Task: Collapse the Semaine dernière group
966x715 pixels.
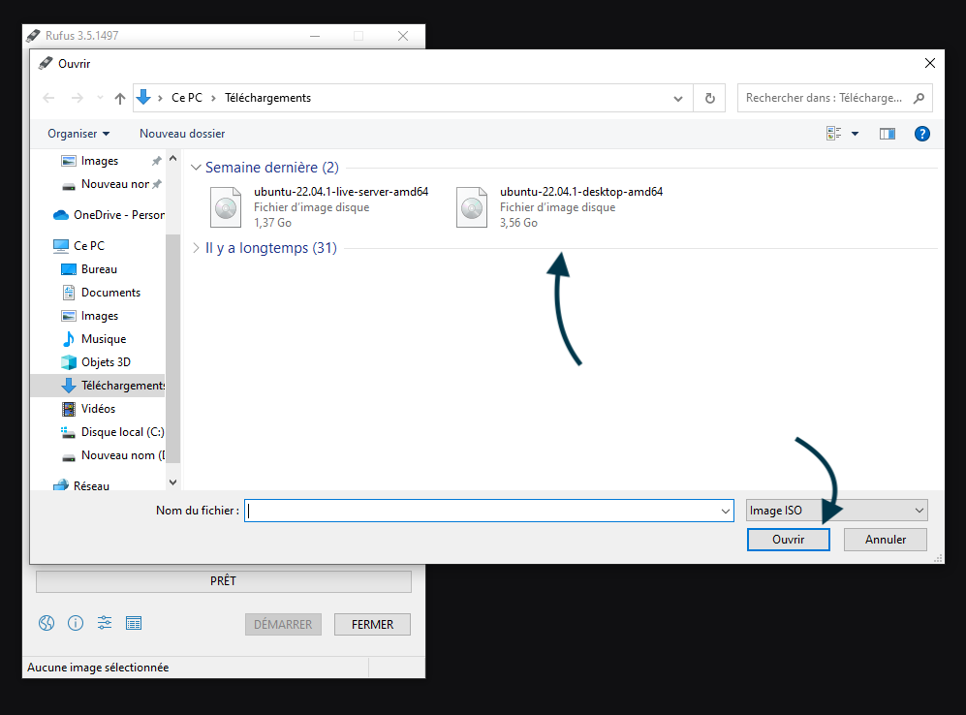Action: pos(197,168)
